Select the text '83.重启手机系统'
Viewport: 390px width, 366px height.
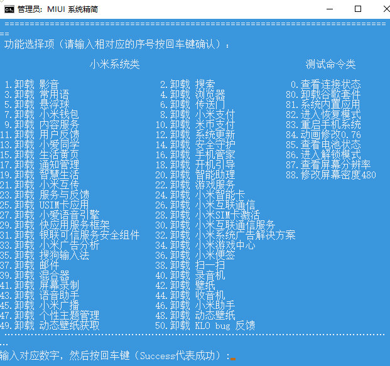323,124
